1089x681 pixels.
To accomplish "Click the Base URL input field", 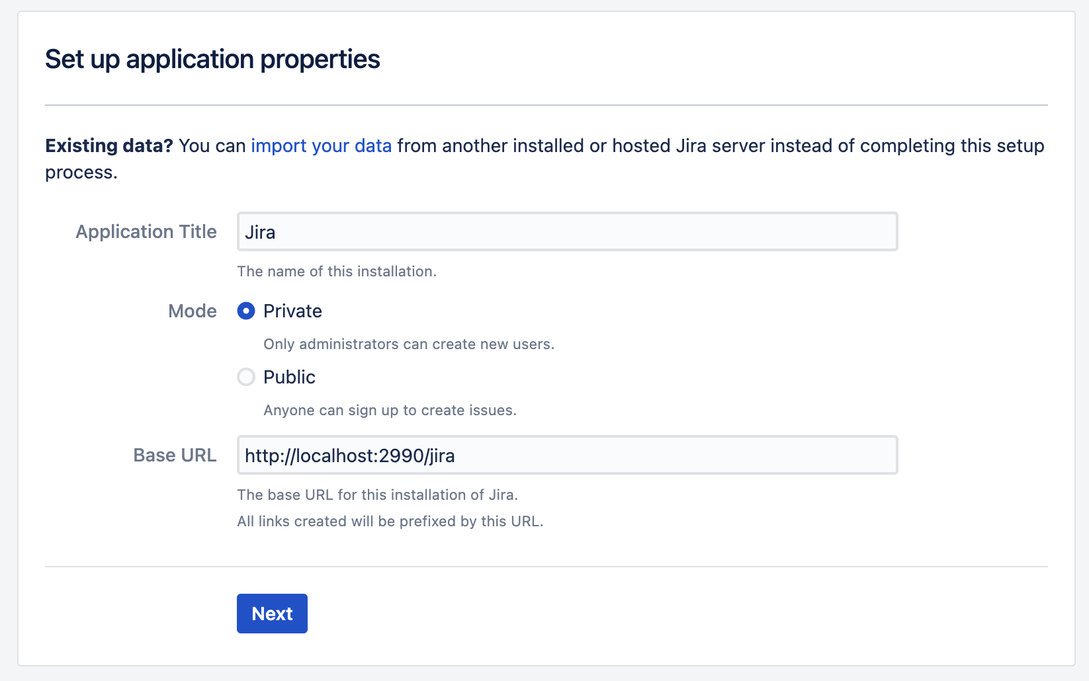I will (567, 455).
